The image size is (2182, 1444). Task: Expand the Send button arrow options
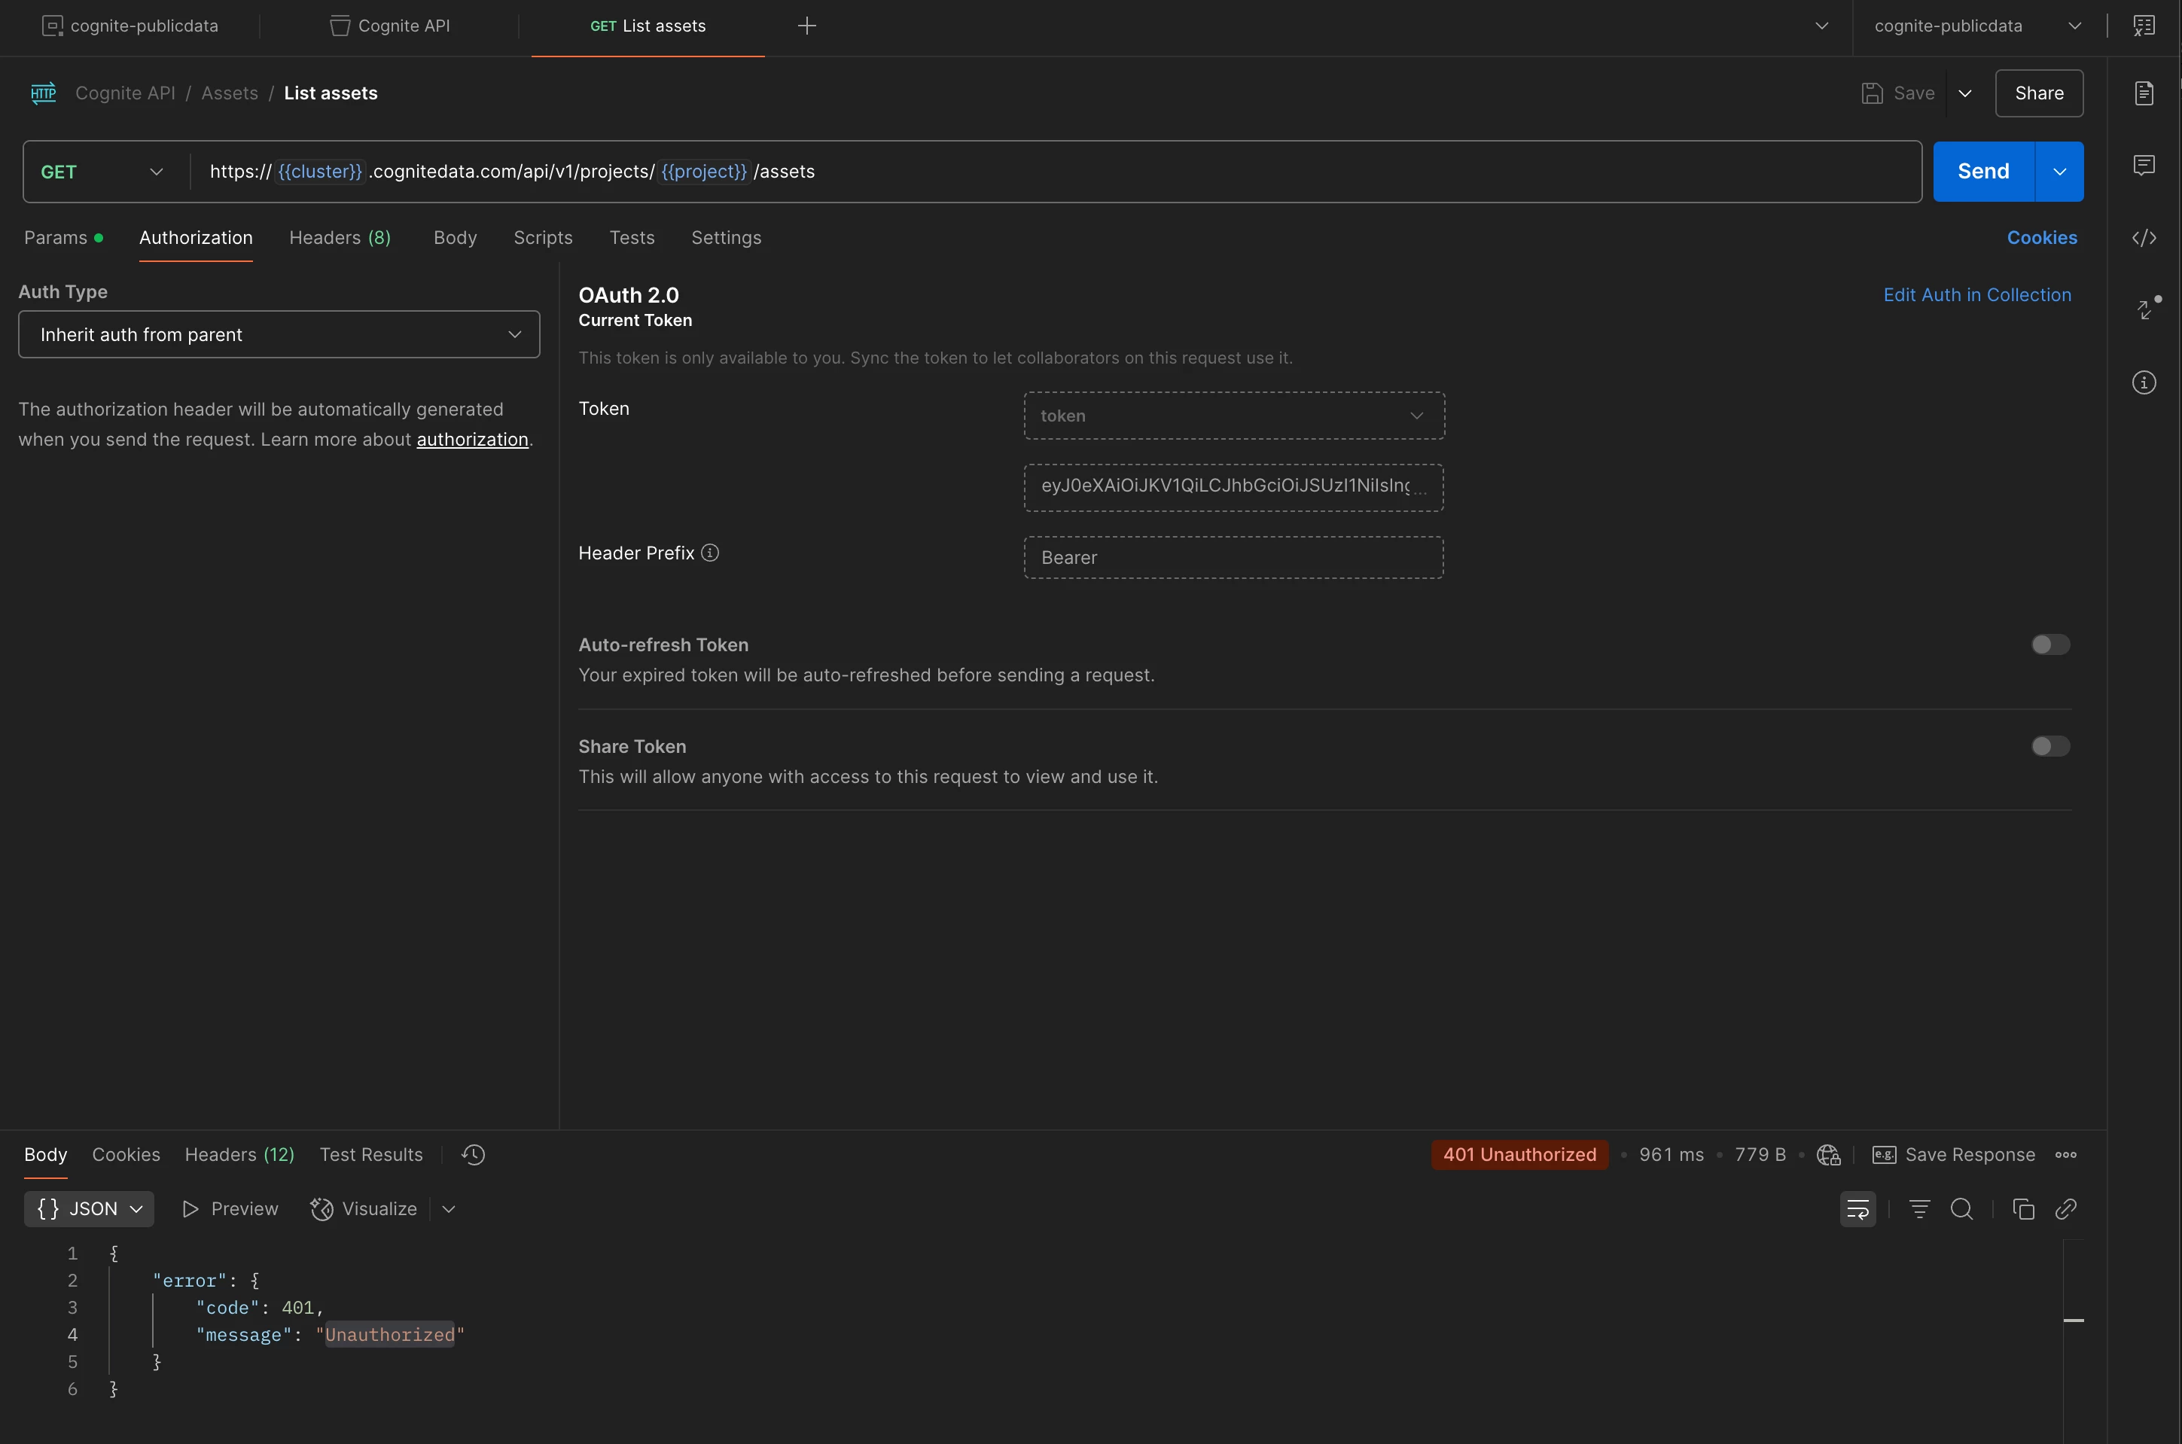click(2059, 172)
